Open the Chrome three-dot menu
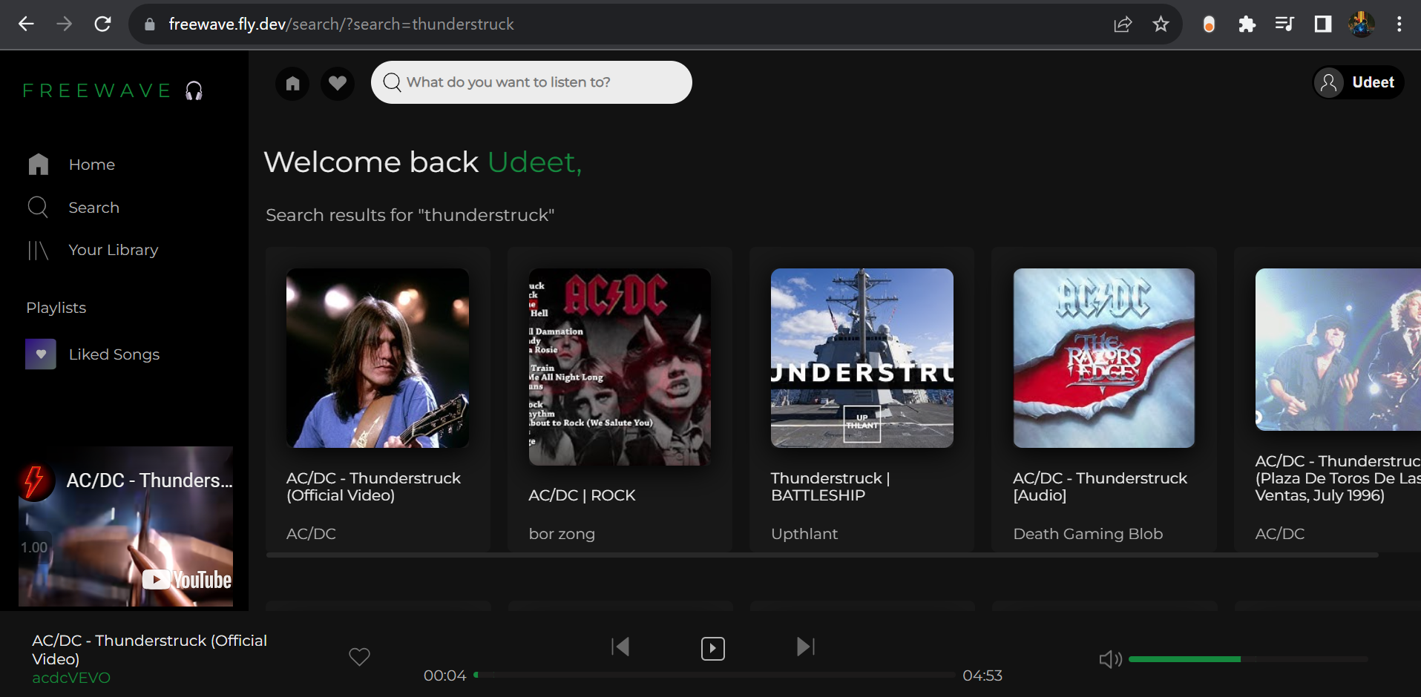Image resolution: width=1421 pixels, height=697 pixels. [x=1399, y=24]
